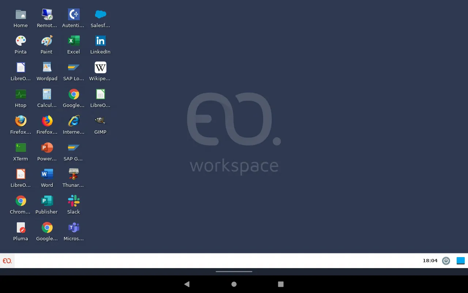
Task: Launch Internet Explorer
Action: (x=73, y=121)
